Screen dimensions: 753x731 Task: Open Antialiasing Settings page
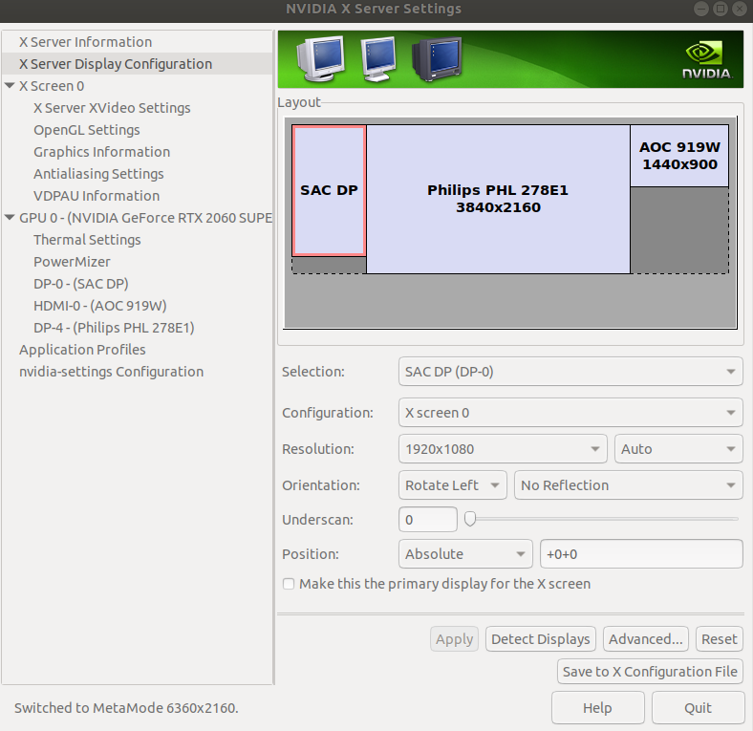(x=98, y=173)
